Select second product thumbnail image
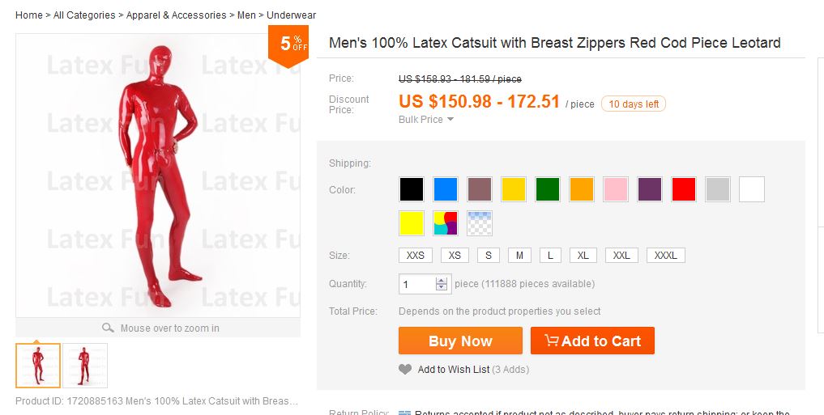824x415 pixels. tap(85, 366)
